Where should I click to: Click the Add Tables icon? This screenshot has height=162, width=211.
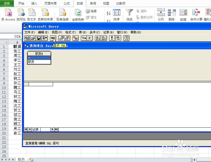75,38
